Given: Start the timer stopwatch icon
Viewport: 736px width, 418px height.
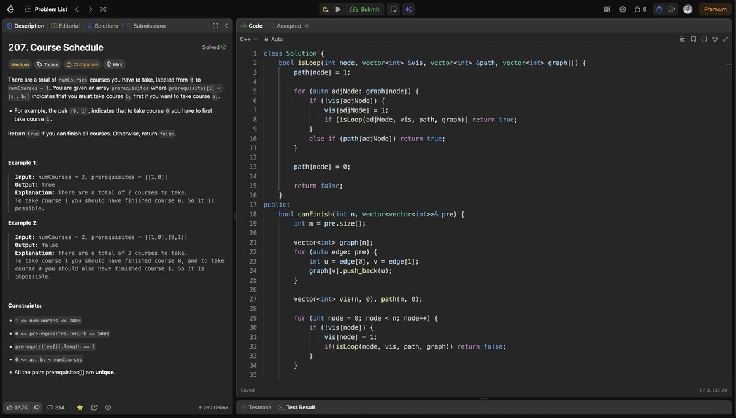Looking at the screenshot, I should point(659,9).
